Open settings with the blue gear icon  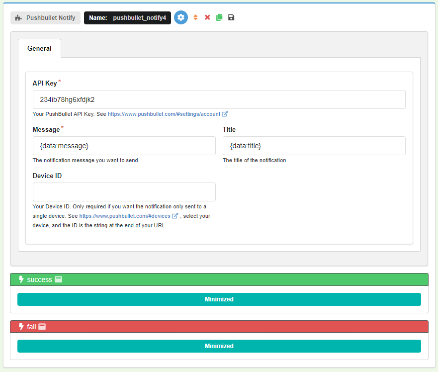tap(181, 17)
